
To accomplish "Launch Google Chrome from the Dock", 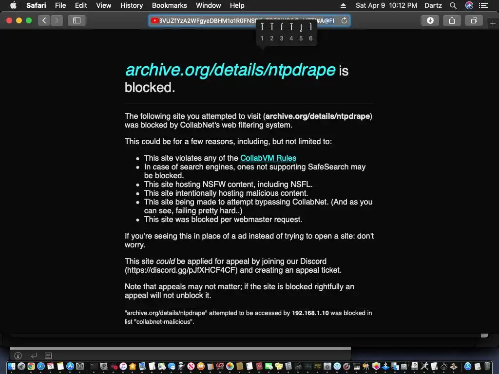I will [x=31, y=366].
